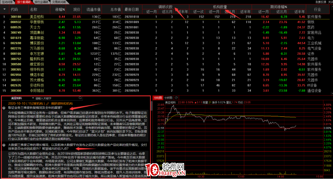This screenshot has height=179, width=333.
Task: Select stock row 申万宏源
Action: [165, 54]
